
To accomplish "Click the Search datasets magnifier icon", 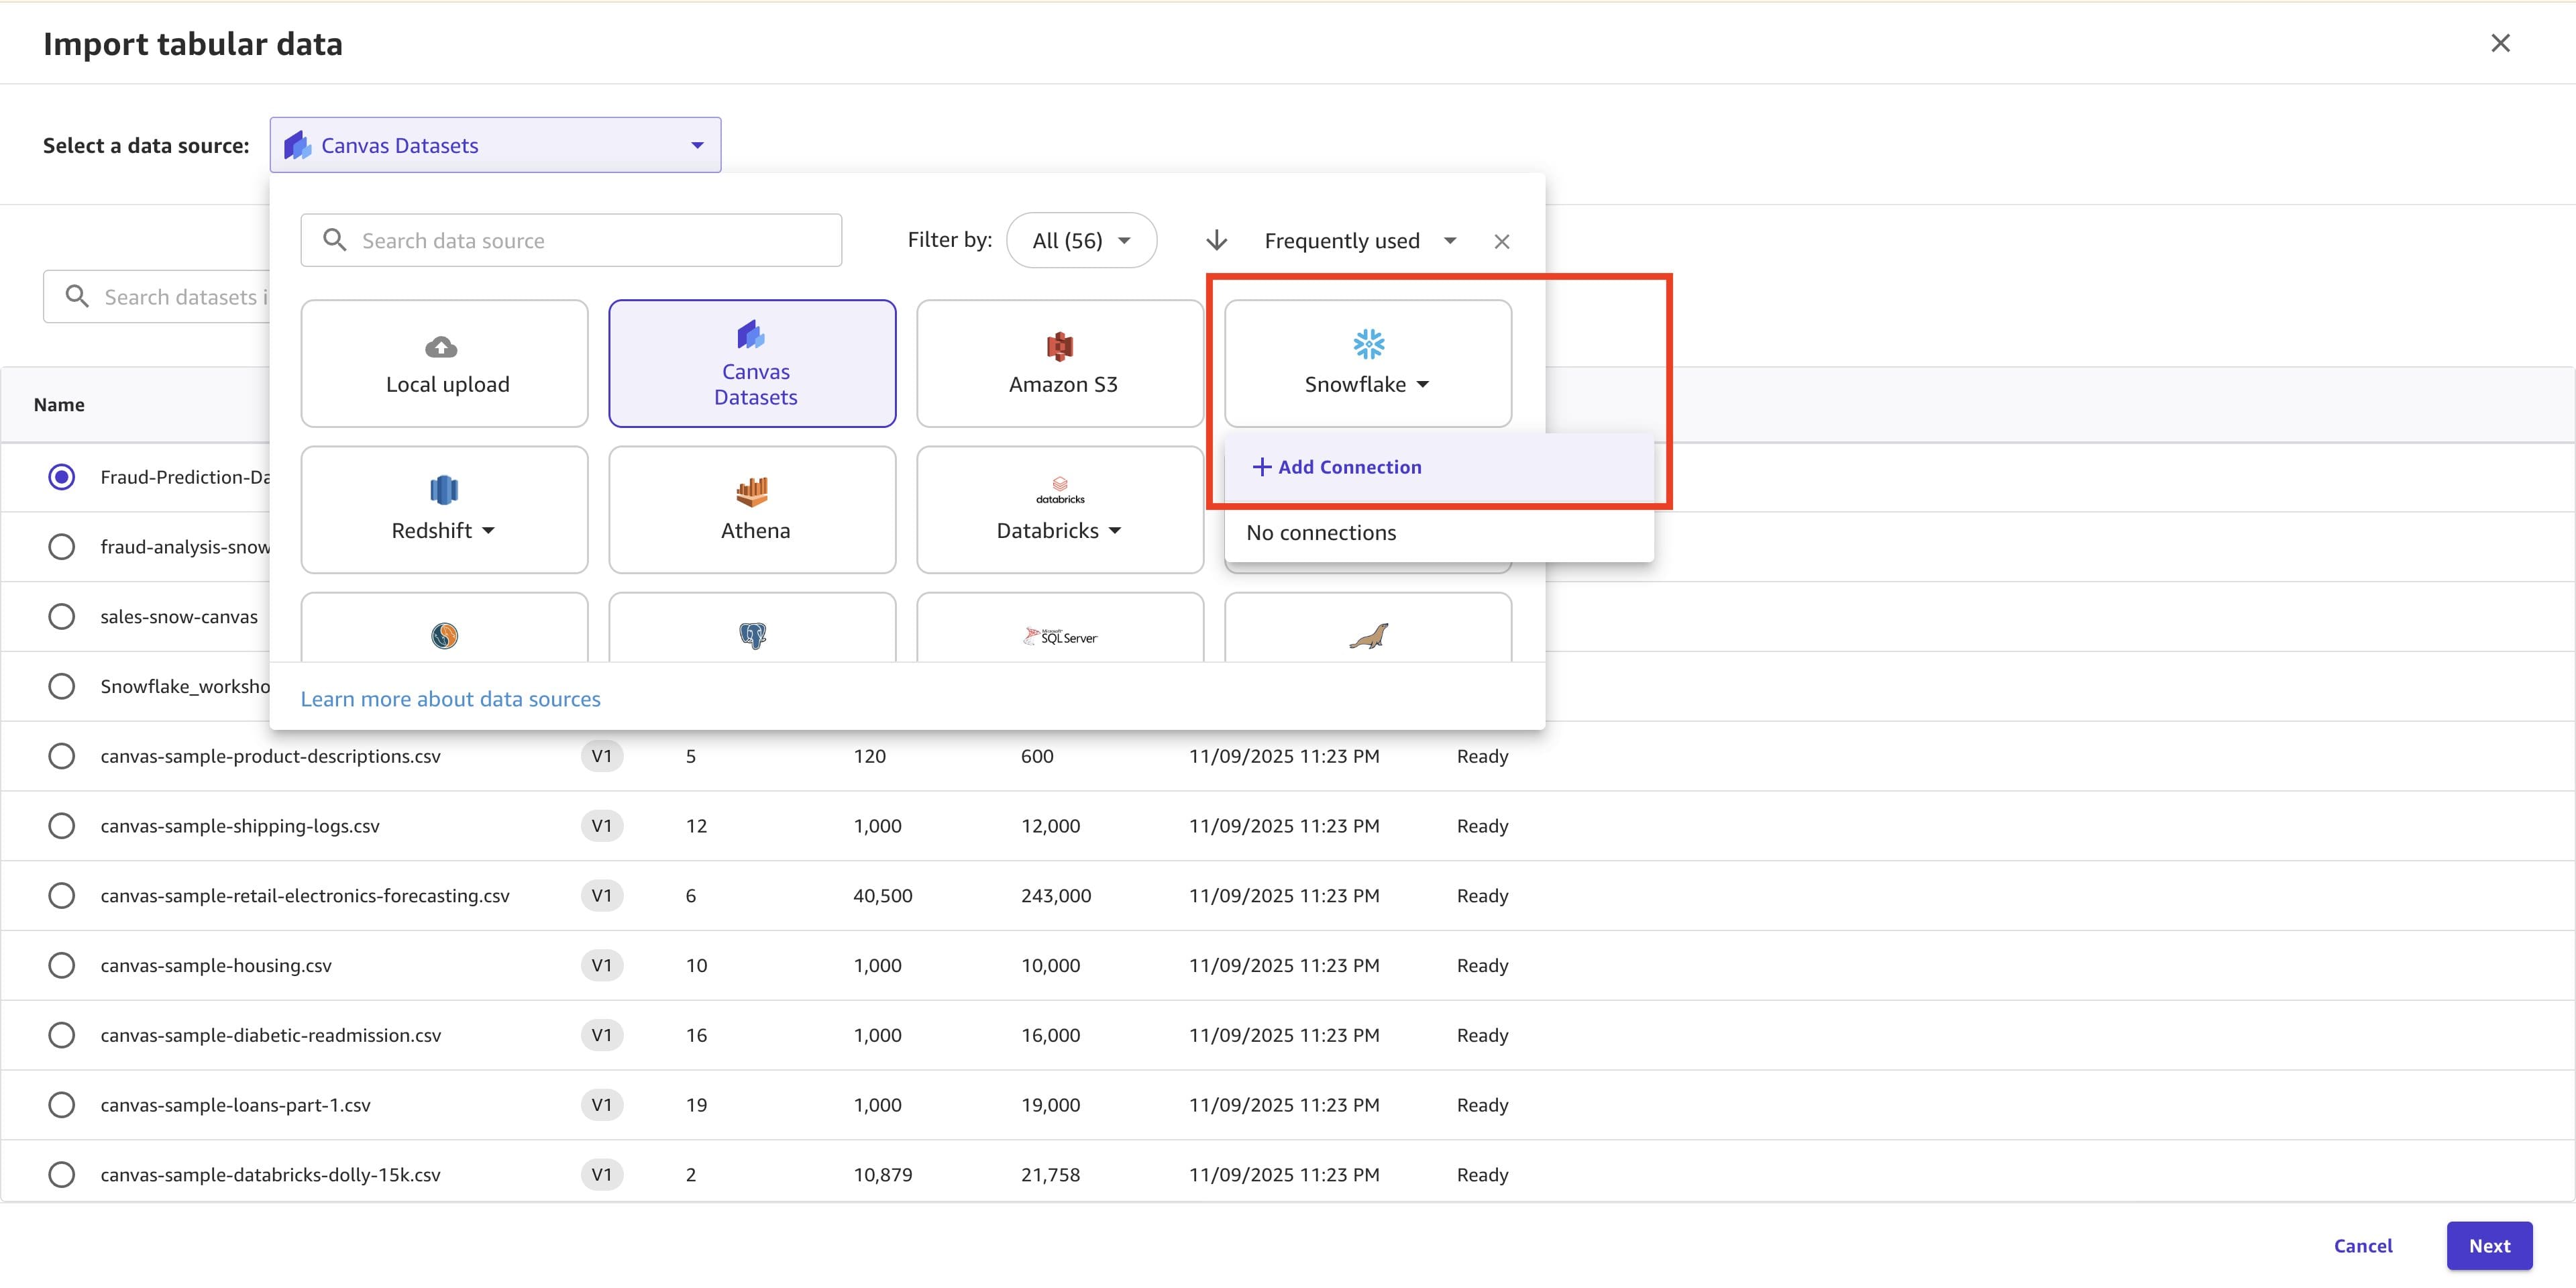I will coord(77,296).
